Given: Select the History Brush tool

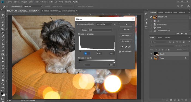Looking at the screenshot, I should [2, 47].
